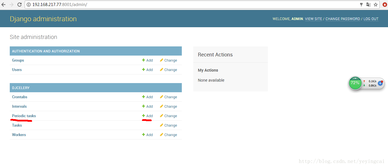Click Log Out link
388x167 pixels.
tap(371, 19)
